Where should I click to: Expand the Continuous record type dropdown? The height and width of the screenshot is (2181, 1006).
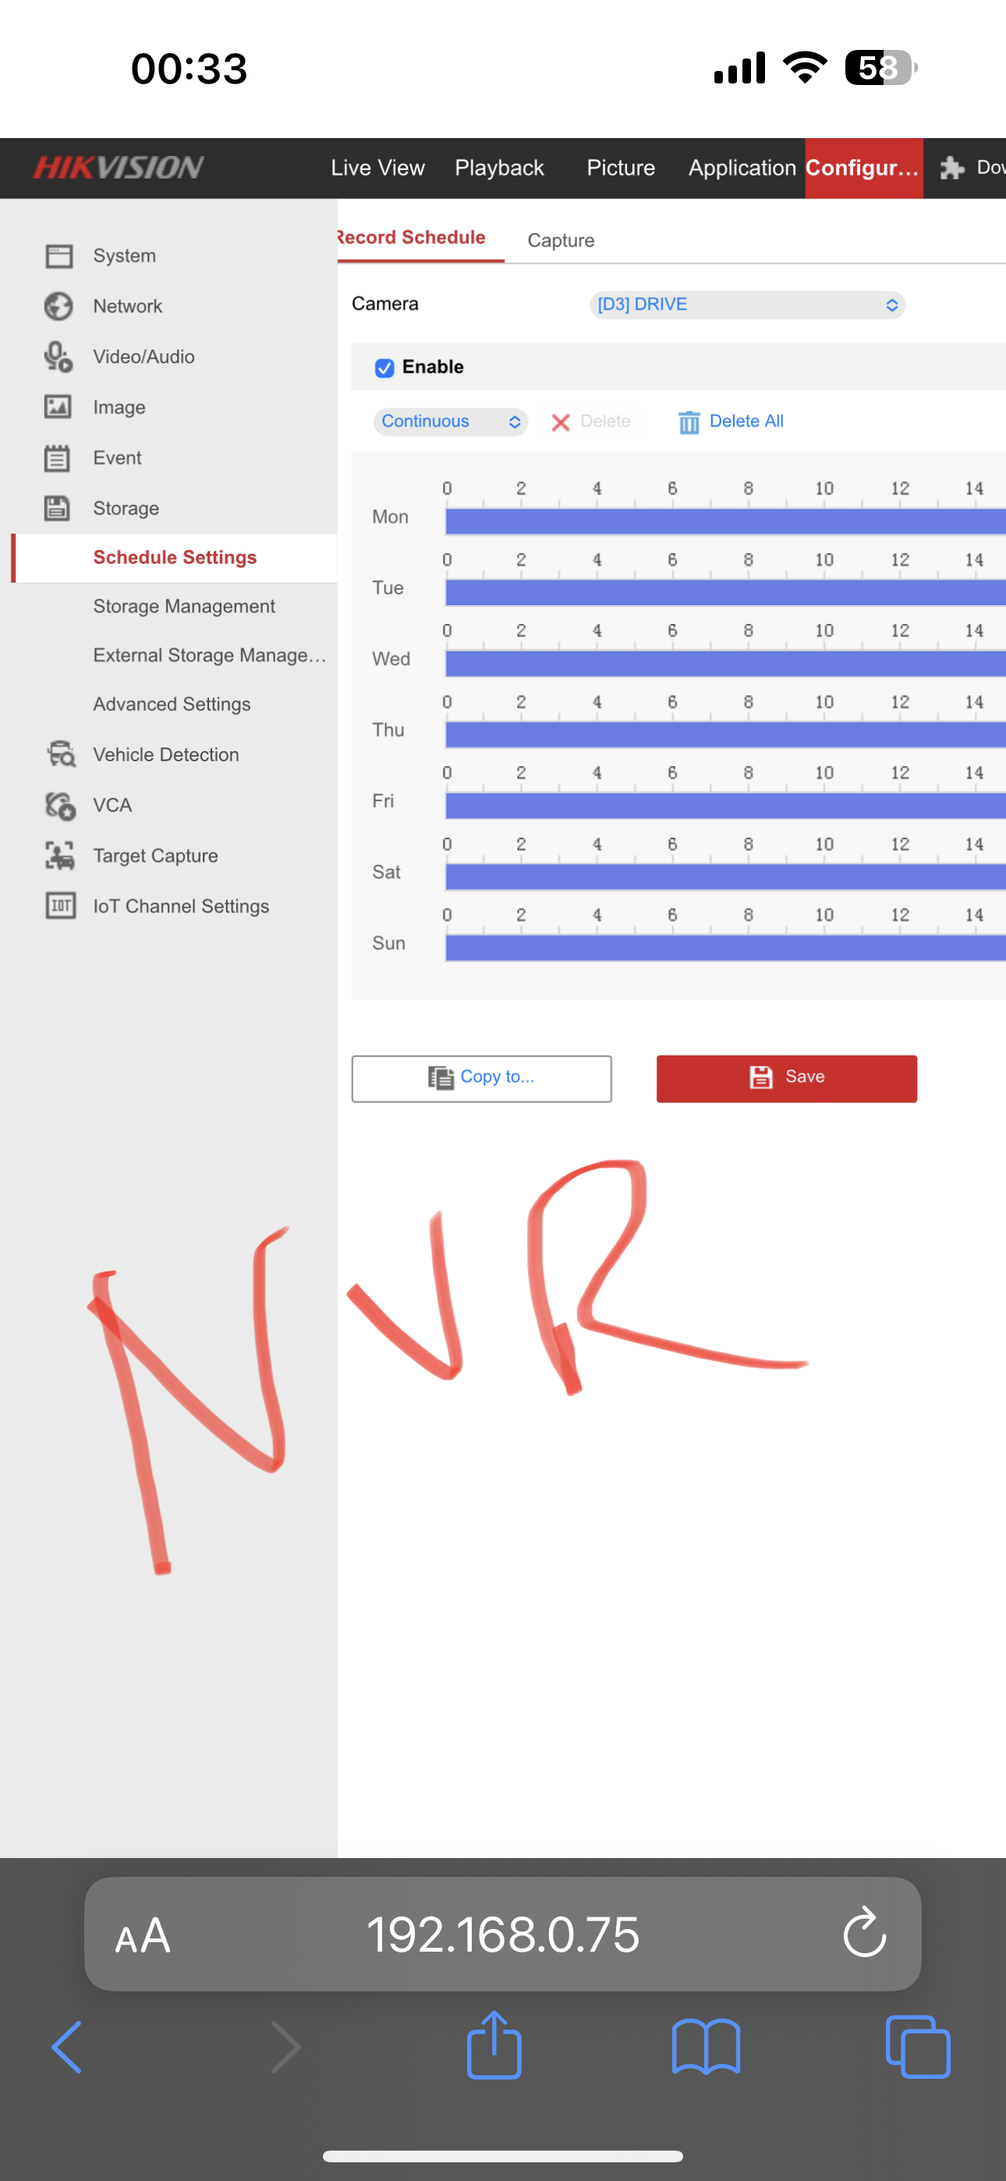(450, 422)
